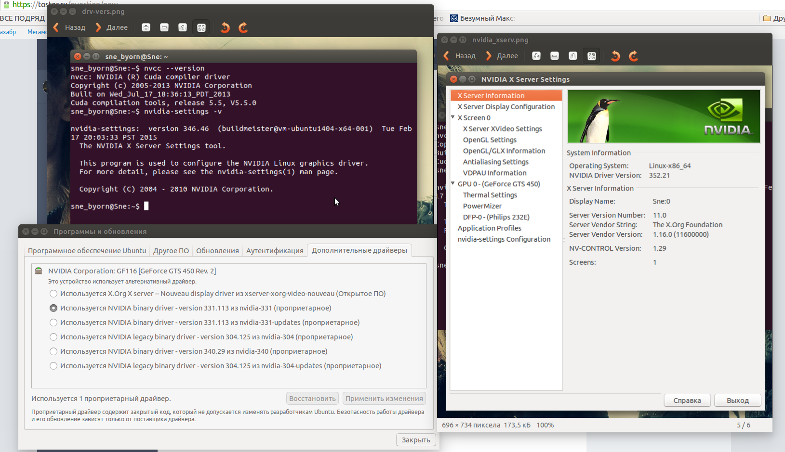Switch to the Обновления tab
Viewport: 785px width, 452px height.
point(217,251)
